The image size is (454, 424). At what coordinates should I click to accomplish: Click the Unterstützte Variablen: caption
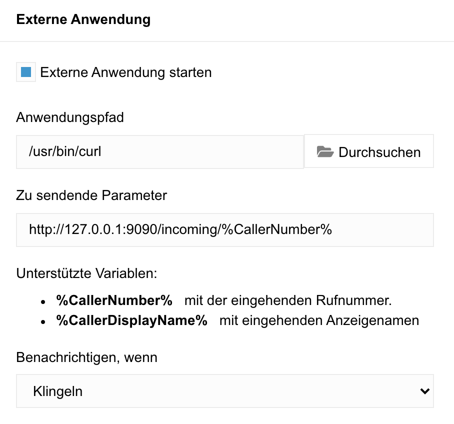click(86, 273)
